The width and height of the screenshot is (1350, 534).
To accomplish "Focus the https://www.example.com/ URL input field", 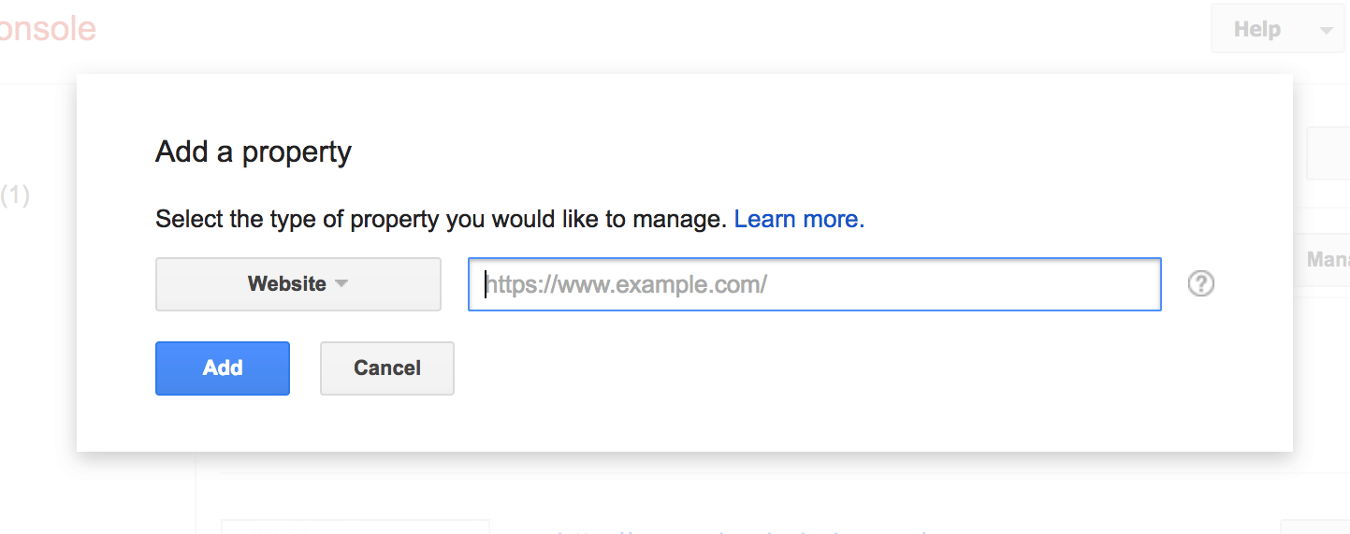I will pos(814,284).
